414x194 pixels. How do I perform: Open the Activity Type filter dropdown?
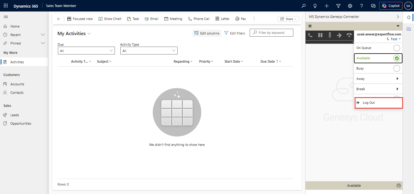click(x=149, y=51)
